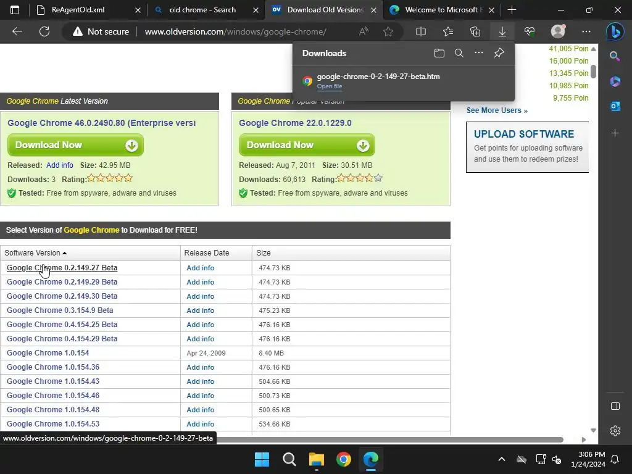The height and width of the screenshot is (474, 632).
Task: Select the Download Old Versions tab
Action: coord(325,10)
